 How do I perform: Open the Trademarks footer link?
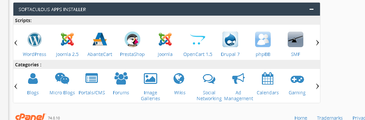pyautogui.click(x=330, y=118)
